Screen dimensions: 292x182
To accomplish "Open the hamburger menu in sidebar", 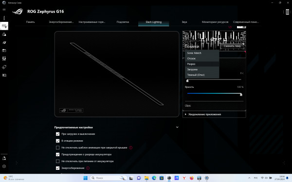I will coord(4,10).
